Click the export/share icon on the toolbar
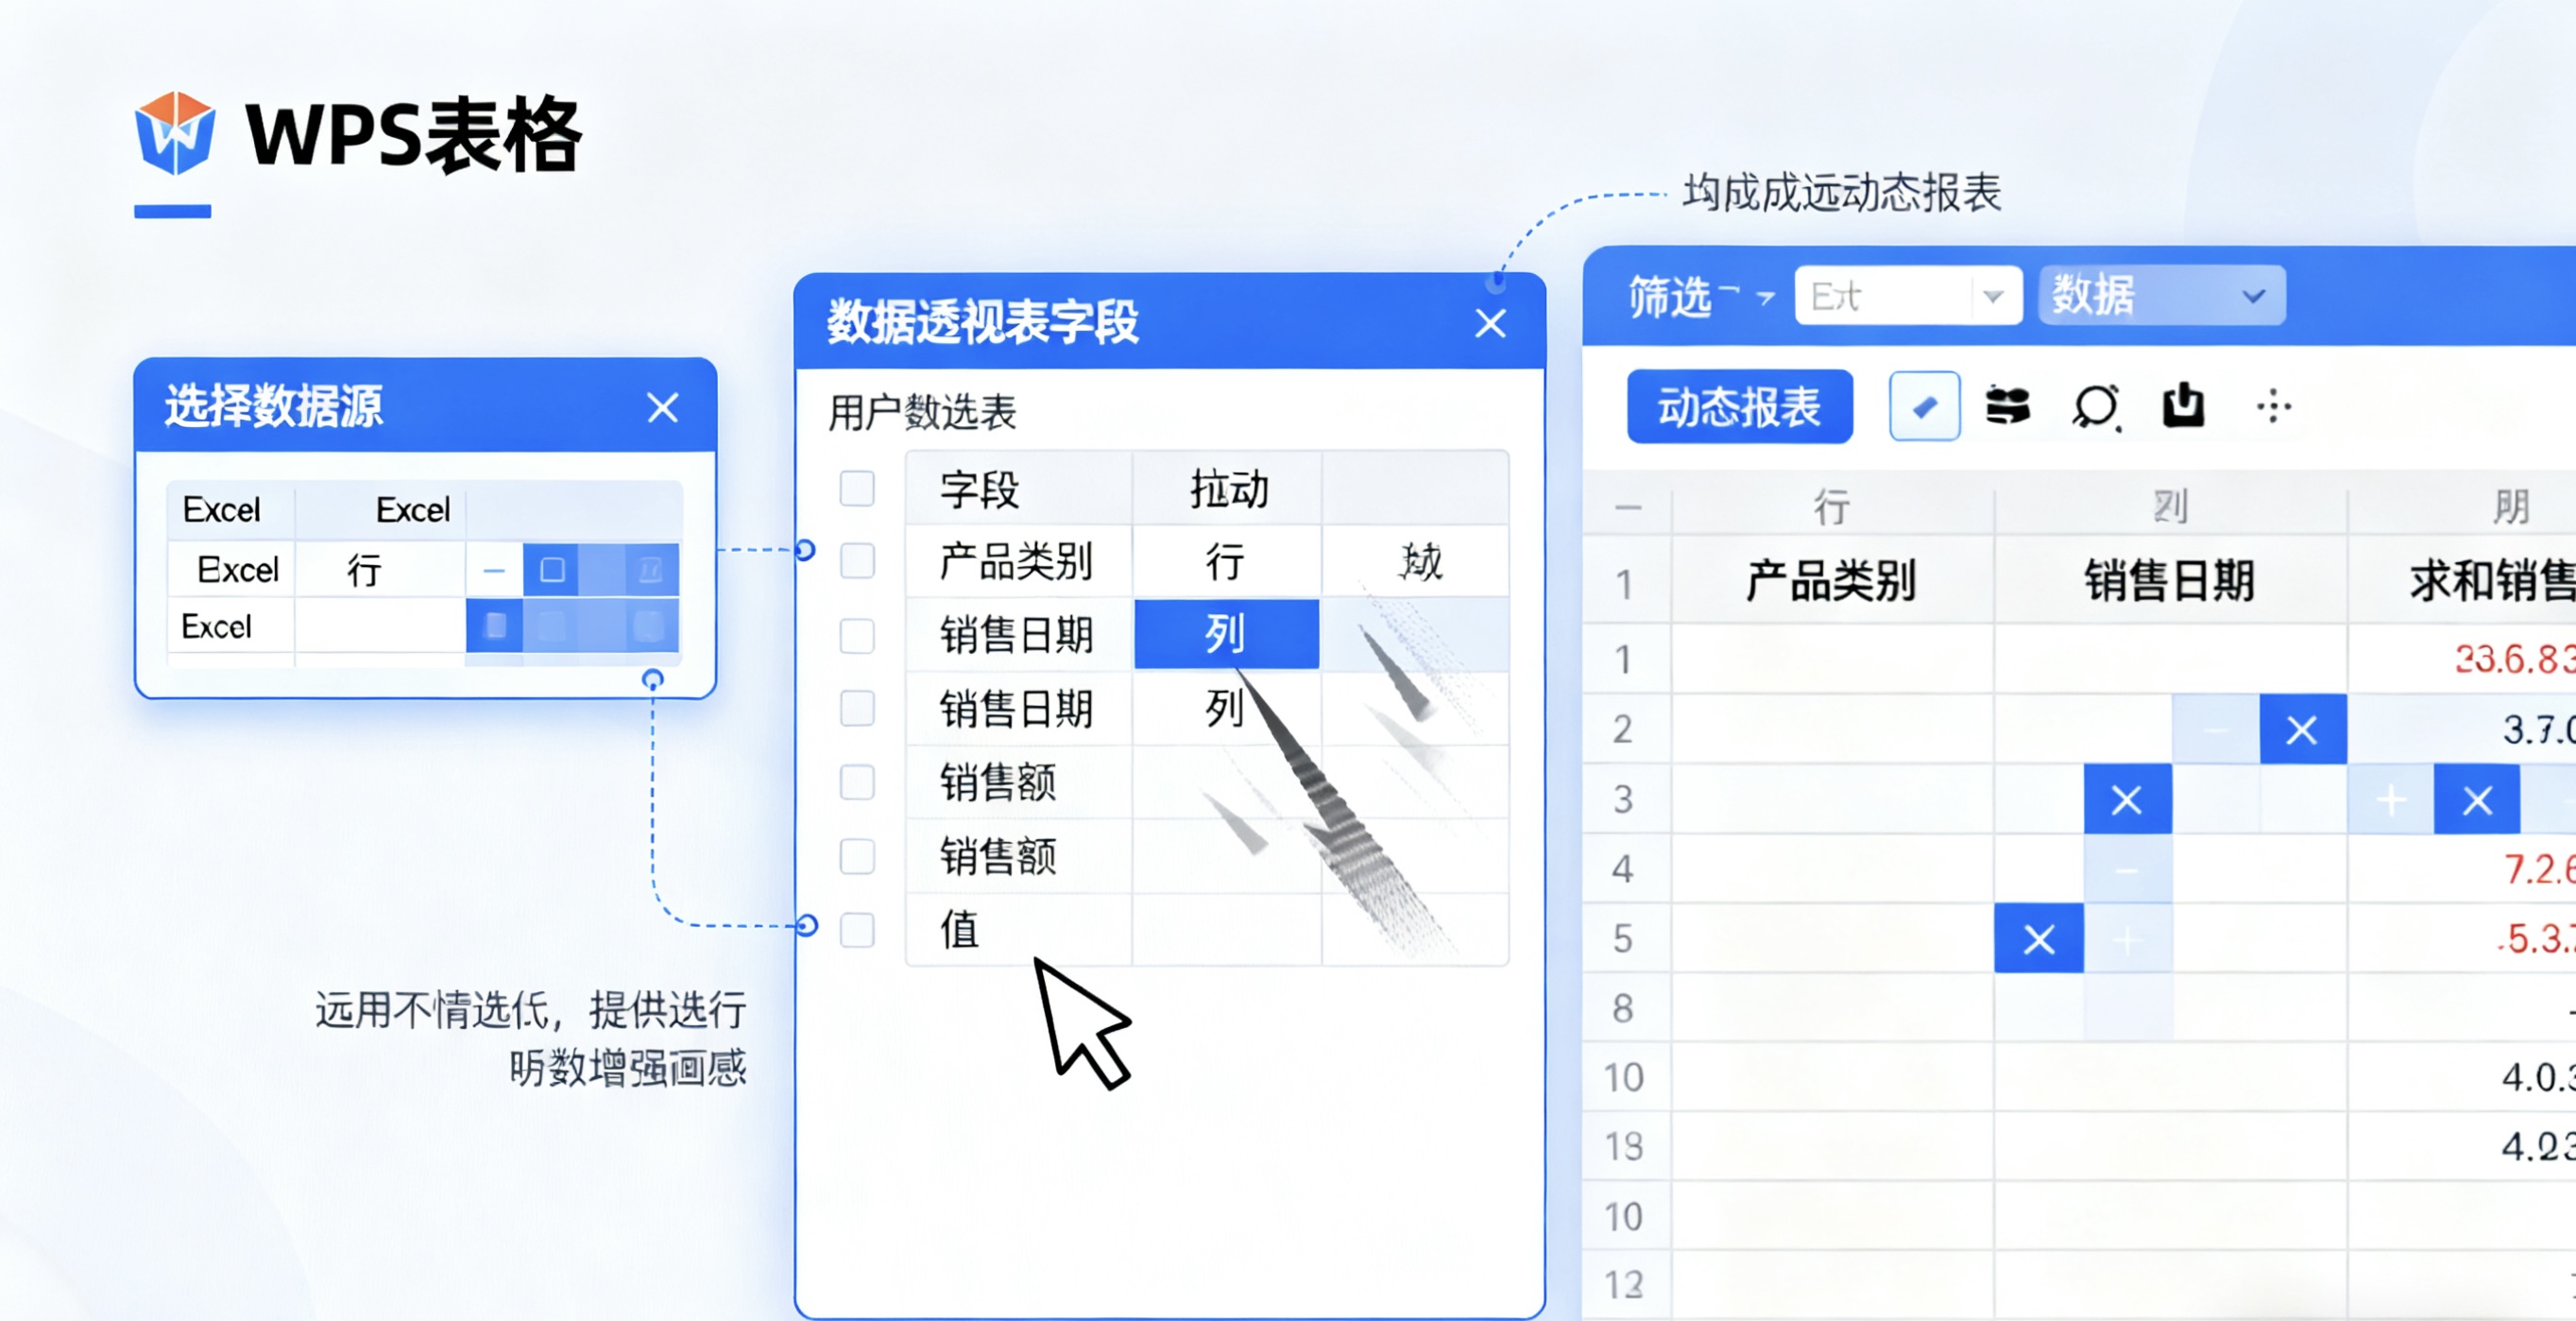2576x1321 pixels. 2184,406
